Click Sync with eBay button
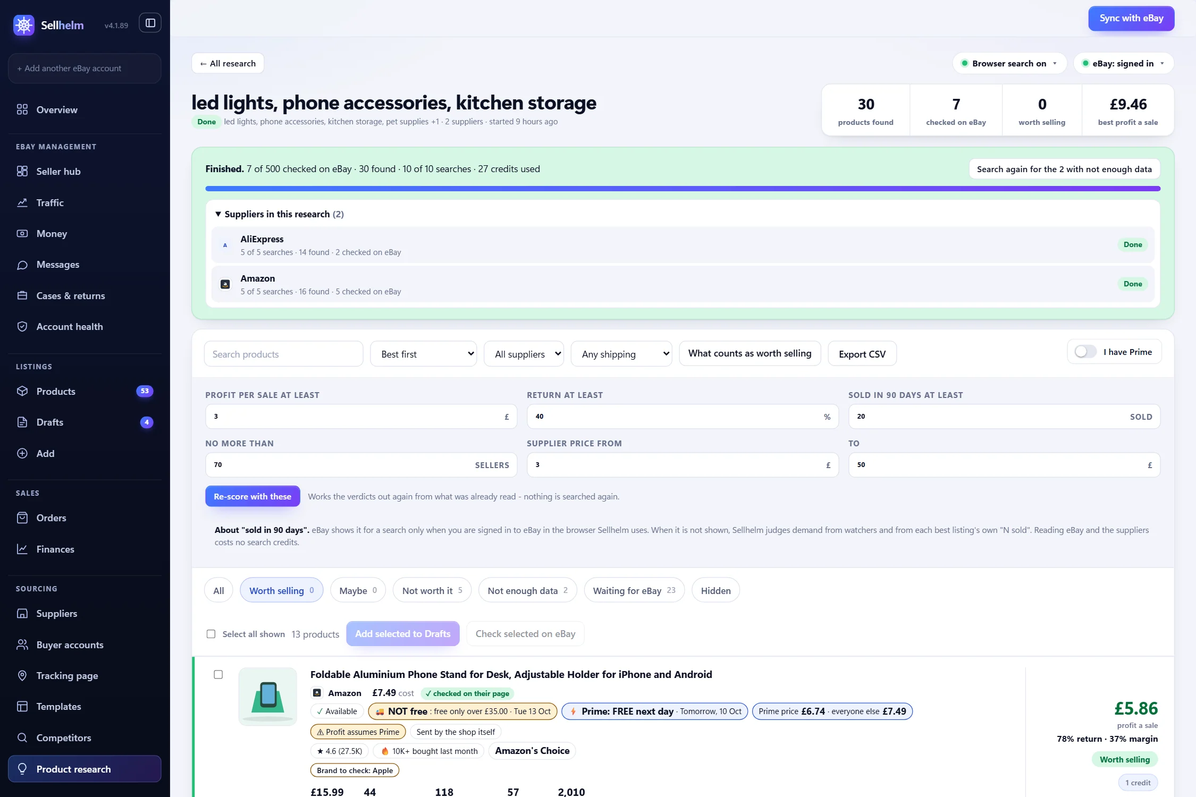The image size is (1196, 797). 1131,18
